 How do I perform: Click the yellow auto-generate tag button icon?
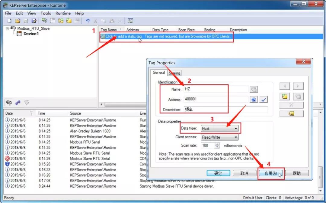(291, 114)
